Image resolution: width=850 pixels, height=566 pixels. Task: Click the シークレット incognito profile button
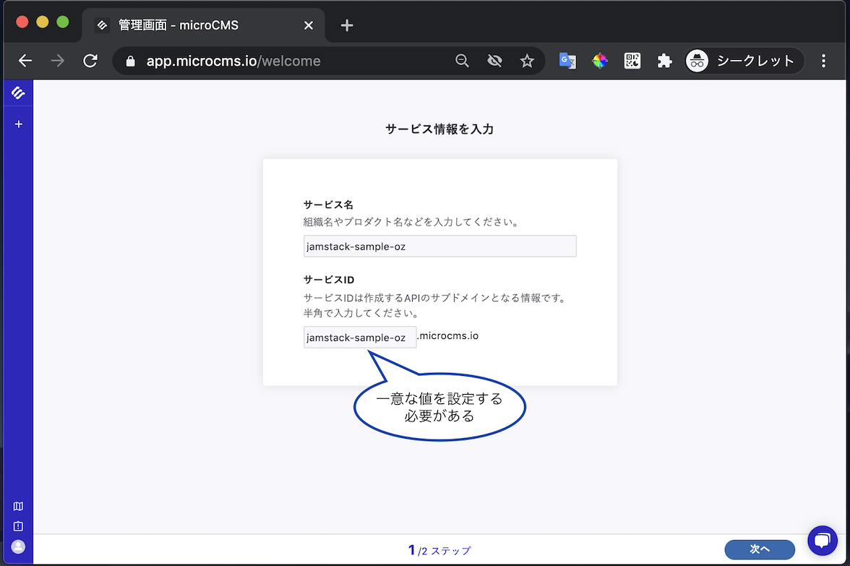[x=744, y=61]
